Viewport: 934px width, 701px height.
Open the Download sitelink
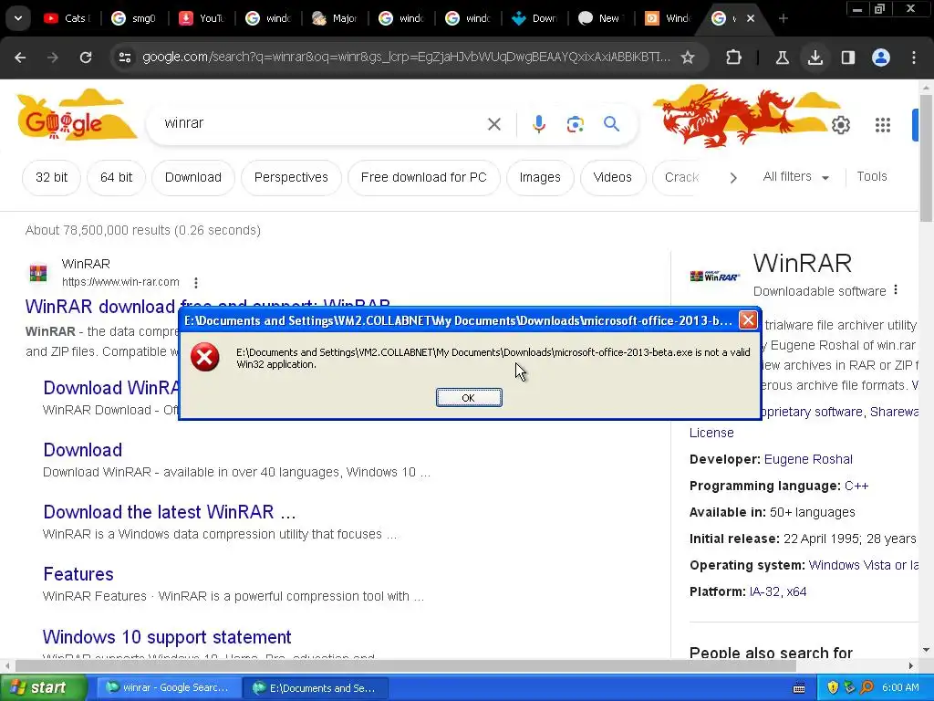83,450
